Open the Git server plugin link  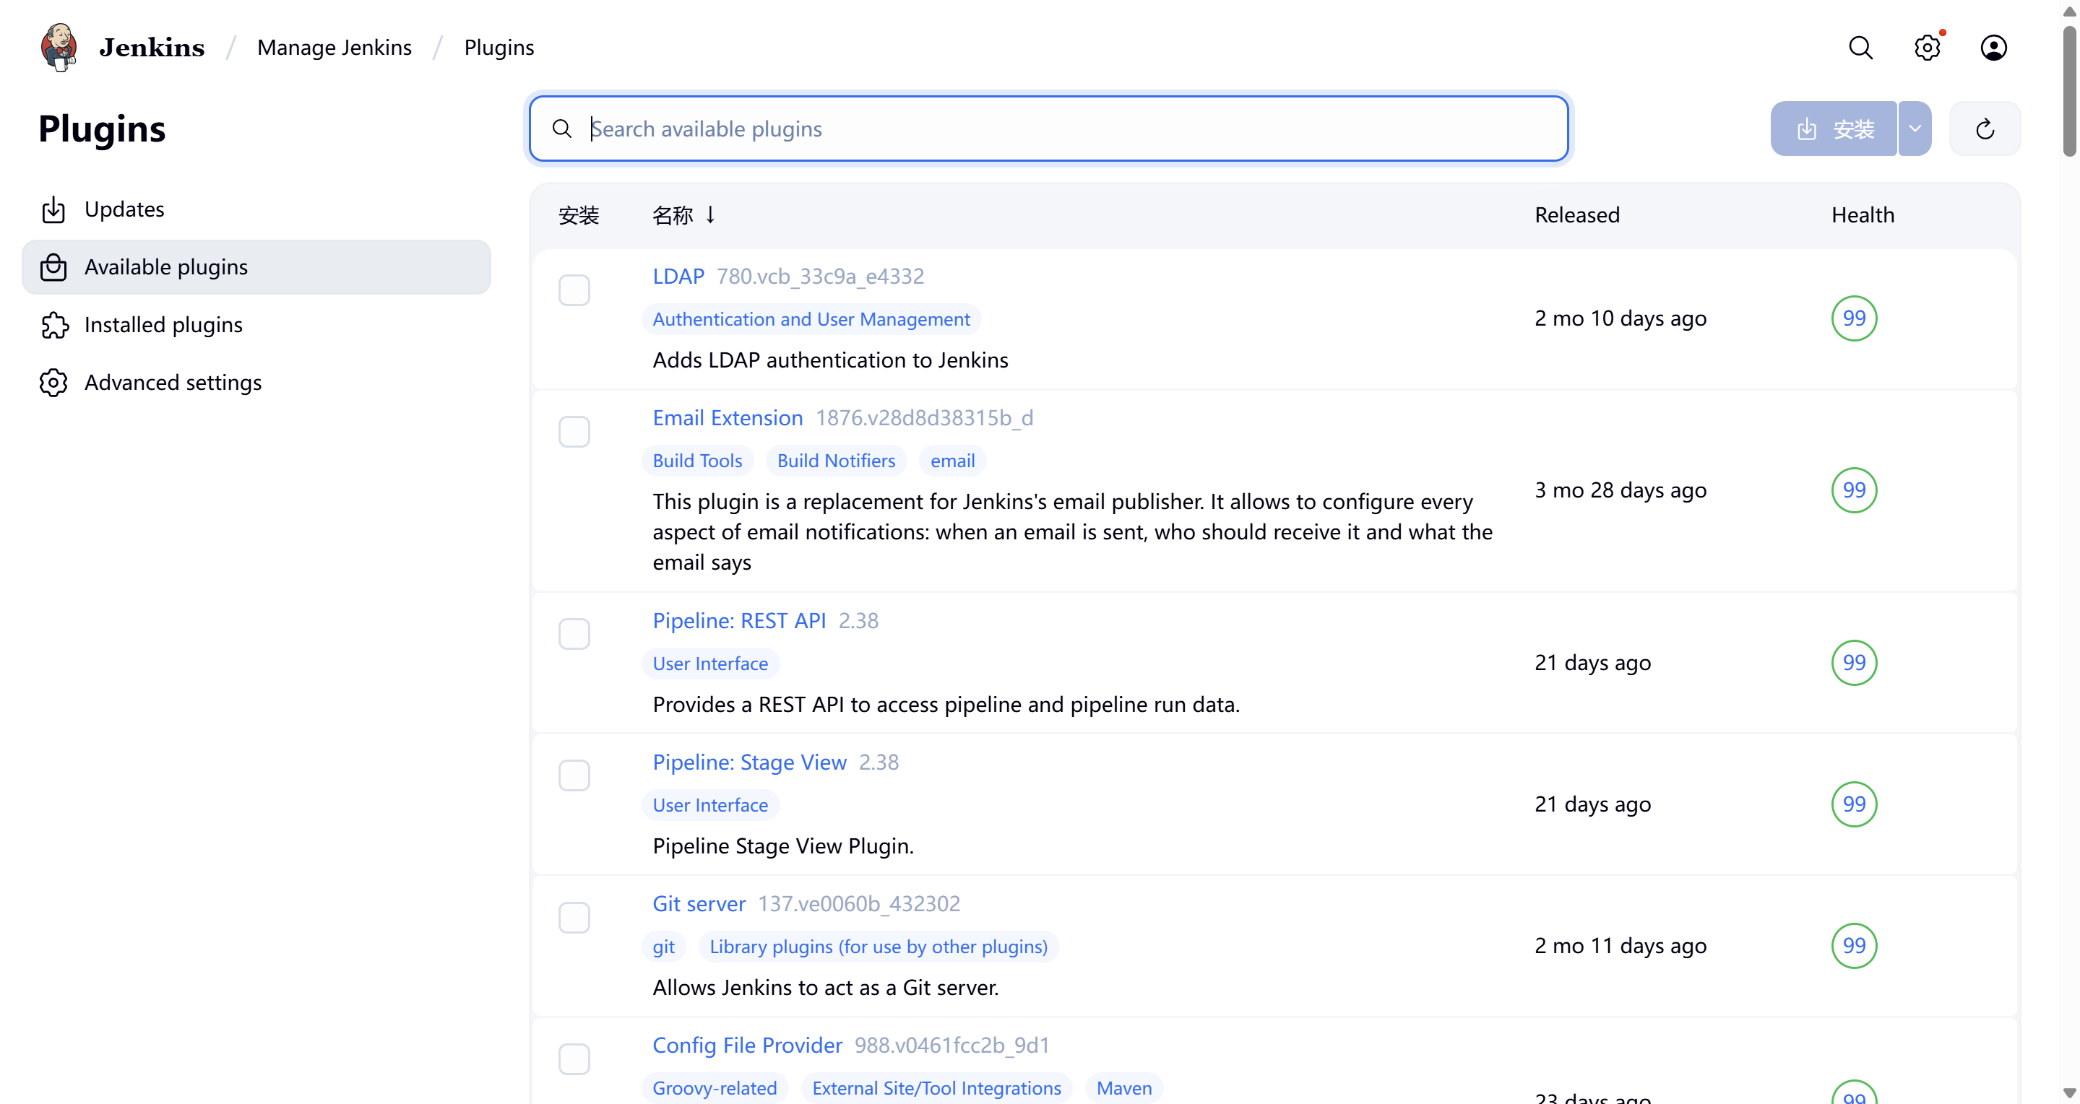[699, 904]
